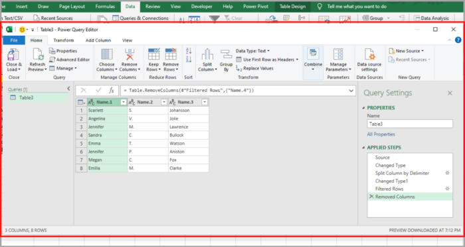Image resolution: width=465 pixels, height=247 pixels.
Task: Click row number 5 header
Action: pyautogui.click(x=81, y=143)
